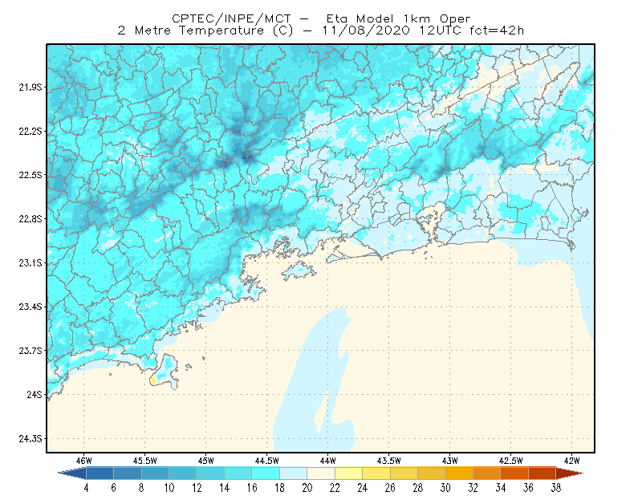Click the colorbar swatch between 30 and 32
The width and height of the screenshot is (642, 496).
click(x=459, y=474)
